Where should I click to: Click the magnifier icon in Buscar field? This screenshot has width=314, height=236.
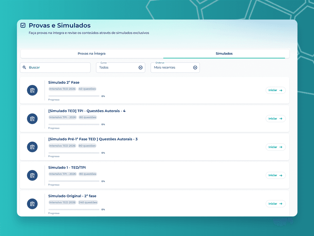tap(24, 67)
